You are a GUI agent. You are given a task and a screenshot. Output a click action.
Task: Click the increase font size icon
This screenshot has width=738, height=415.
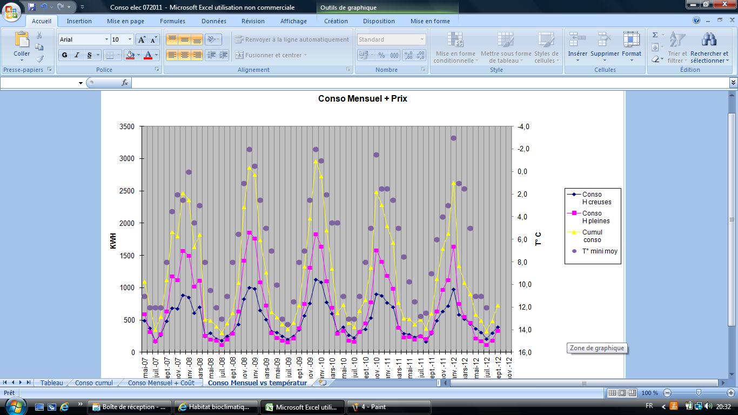coord(142,39)
